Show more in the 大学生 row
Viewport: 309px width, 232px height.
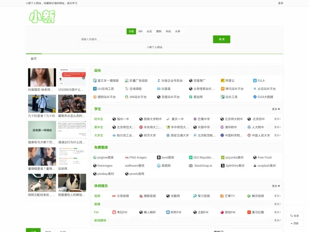tap(278, 135)
